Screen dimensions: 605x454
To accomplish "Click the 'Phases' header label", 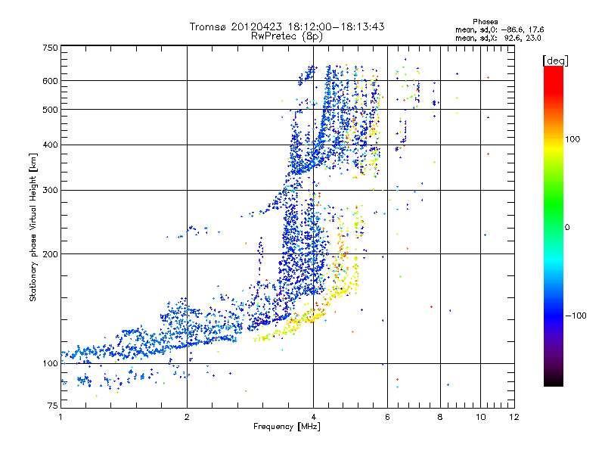I will (486, 22).
